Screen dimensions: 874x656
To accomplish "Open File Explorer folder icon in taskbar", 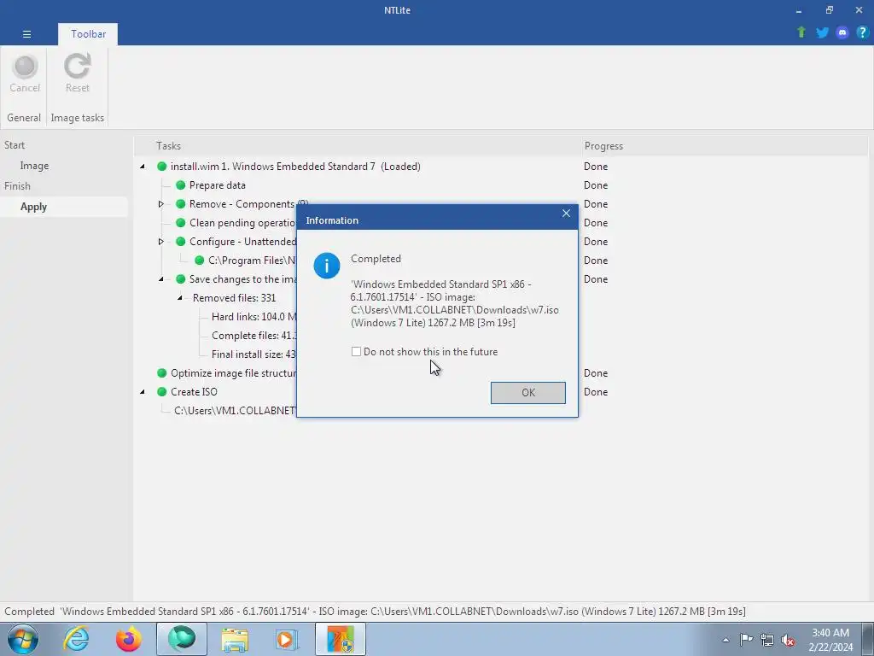I will [x=235, y=639].
